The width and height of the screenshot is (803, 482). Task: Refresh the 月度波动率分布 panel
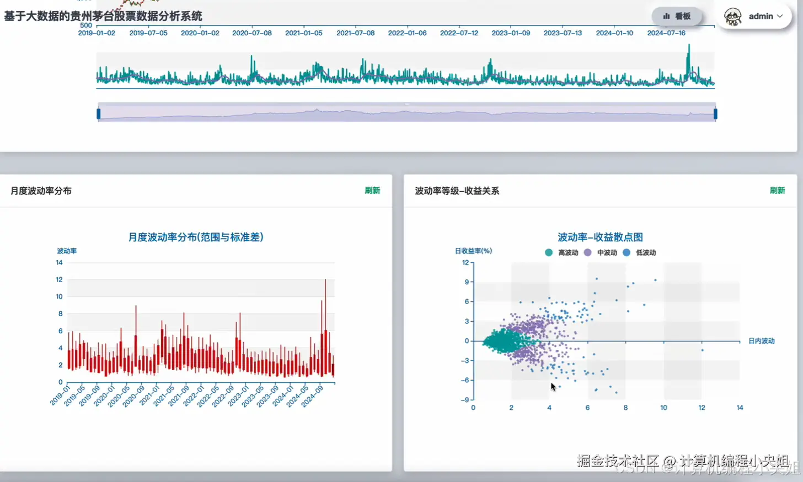[x=372, y=191]
